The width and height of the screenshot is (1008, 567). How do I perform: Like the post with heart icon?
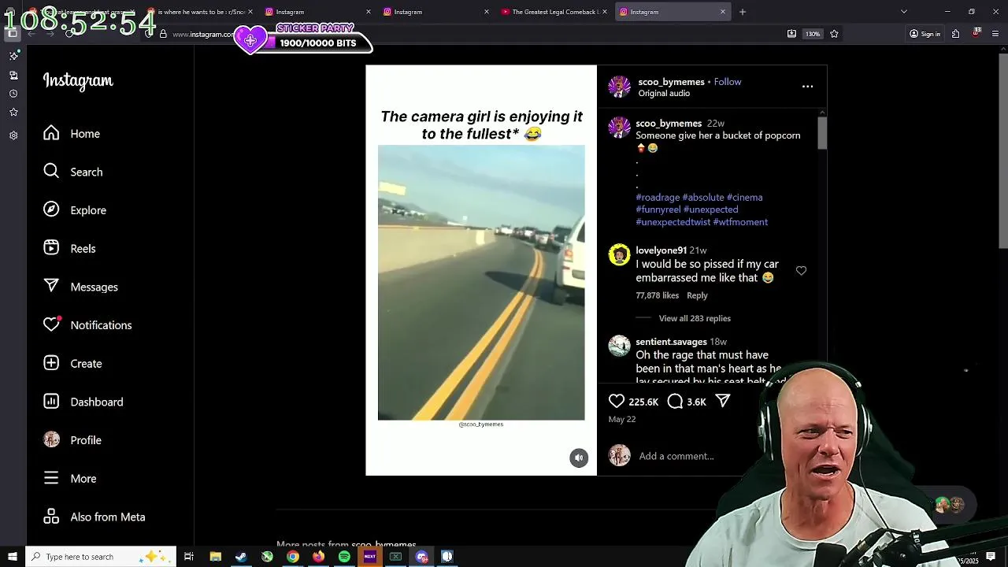[617, 402]
